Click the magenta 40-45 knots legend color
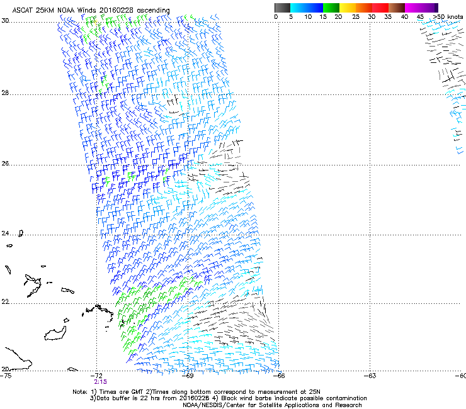466x409 pixels. (413, 8)
